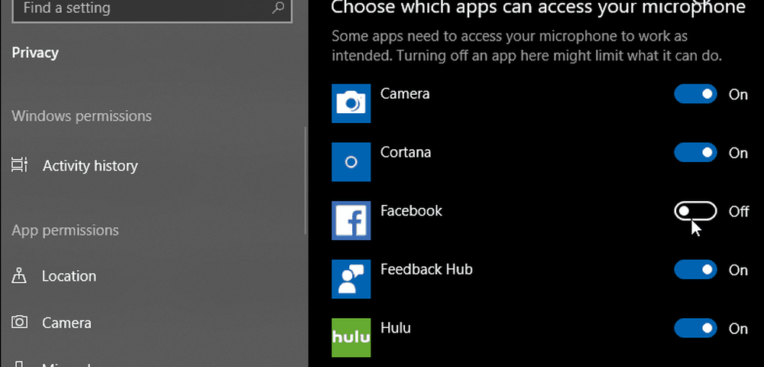The width and height of the screenshot is (764, 367).
Task: Click the search magnifier icon
Action: pos(278,9)
